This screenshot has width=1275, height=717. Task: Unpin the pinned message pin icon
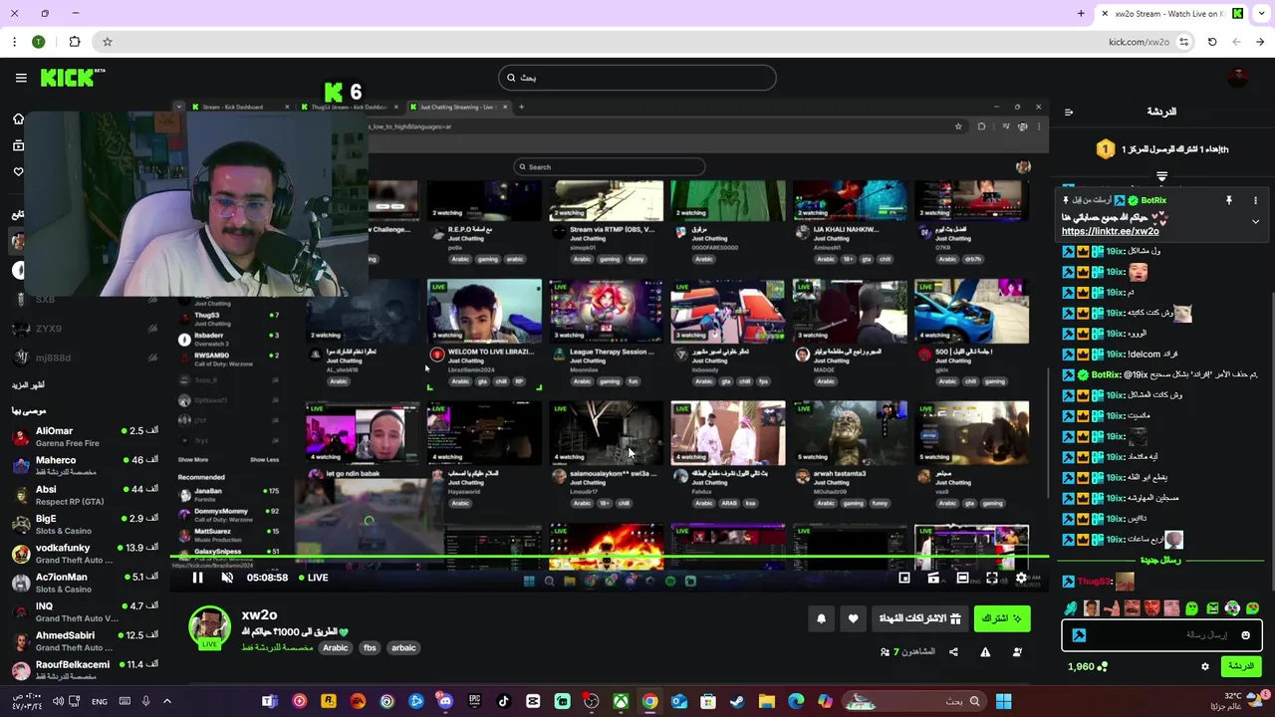(x=1228, y=200)
